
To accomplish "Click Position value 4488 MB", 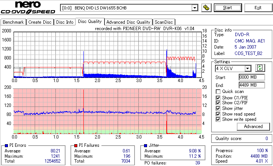I will point(259,156).
